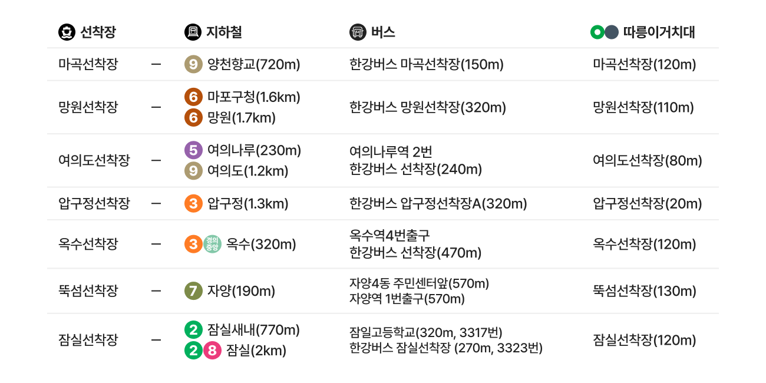
Task: Click the 자양4동 주민센터앞 bus stop text
Action: coord(419,283)
